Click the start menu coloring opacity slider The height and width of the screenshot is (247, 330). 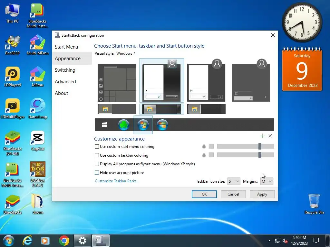pos(245,146)
